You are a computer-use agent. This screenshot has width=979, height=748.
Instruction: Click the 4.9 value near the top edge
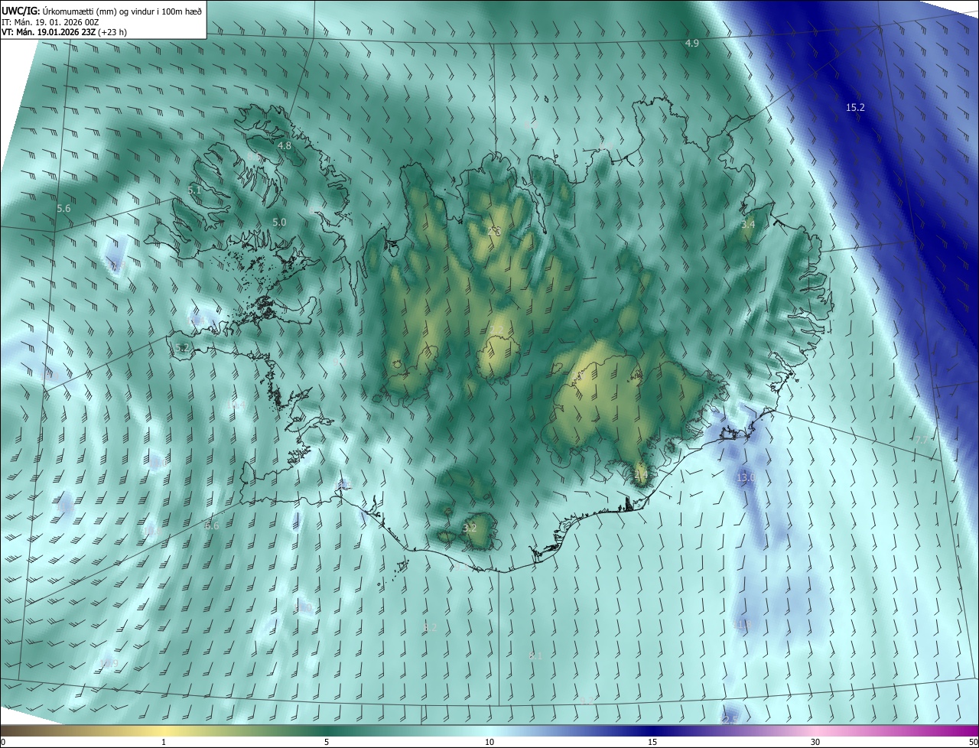(691, 44)
